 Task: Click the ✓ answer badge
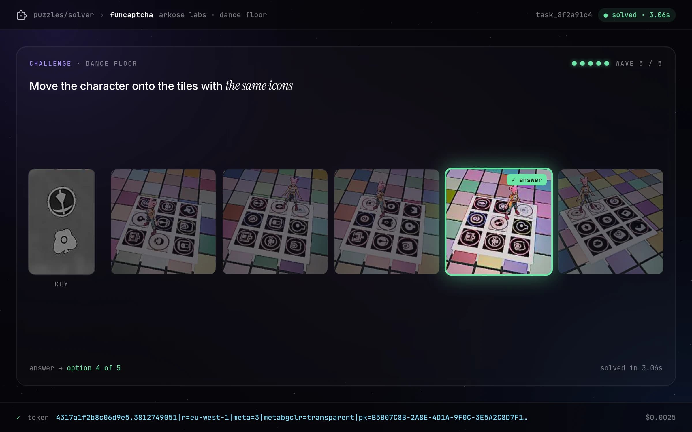pyautogui.click(x=527, y=180)
